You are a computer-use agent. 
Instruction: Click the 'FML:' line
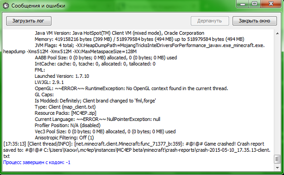tap(40, 70)
